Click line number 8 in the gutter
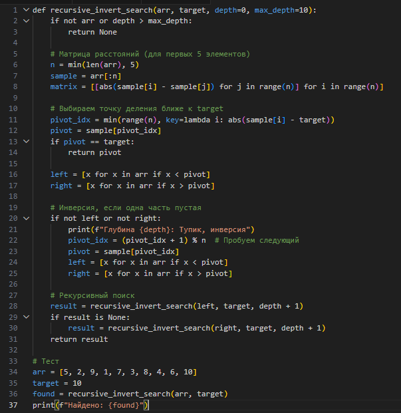 pos(15,86)
